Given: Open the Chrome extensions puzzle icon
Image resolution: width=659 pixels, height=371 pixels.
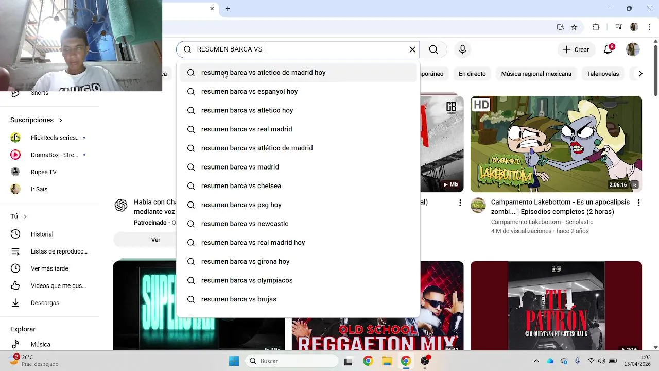Looking at the screenshot, I should pyautogui.click(x=596, y=27).
